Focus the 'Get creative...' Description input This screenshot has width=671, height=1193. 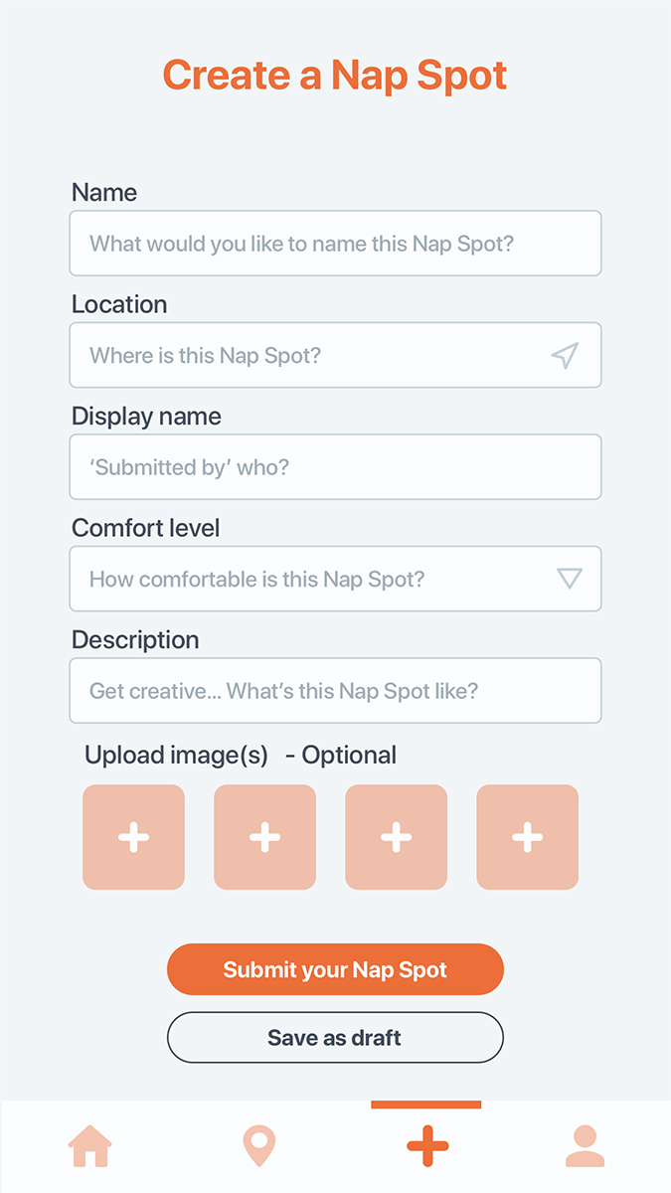(x=335, y=690)
